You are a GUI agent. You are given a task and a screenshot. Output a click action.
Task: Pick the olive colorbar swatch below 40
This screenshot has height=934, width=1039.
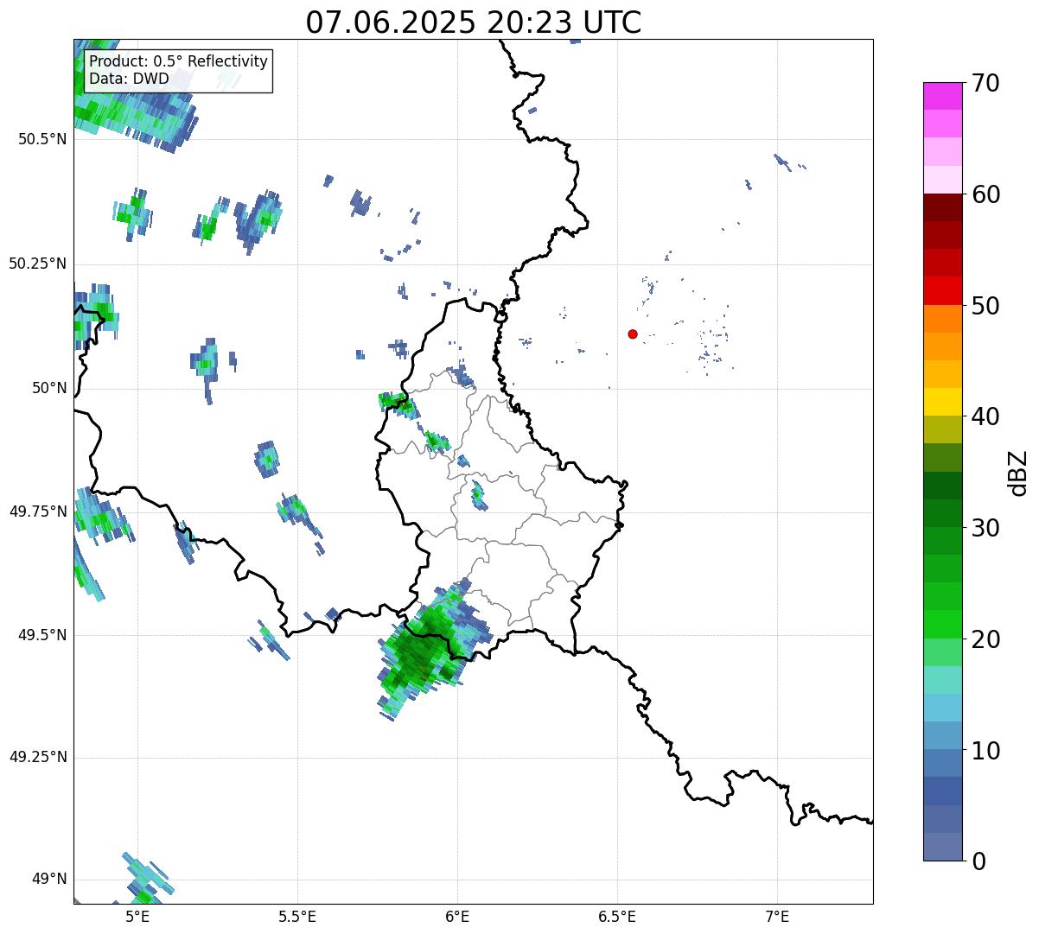pyautogui.click(x=942, y=429)
